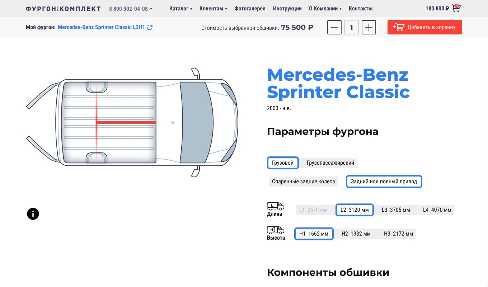
Task: Click the 2000 - н.в. years text
Action: [x=279, y=108]
